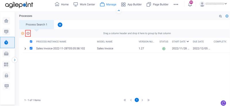Expand the Sales Invoice process row
Image resolution: width=230 pixels, height=106 pixels.
[x=25, y=48]
